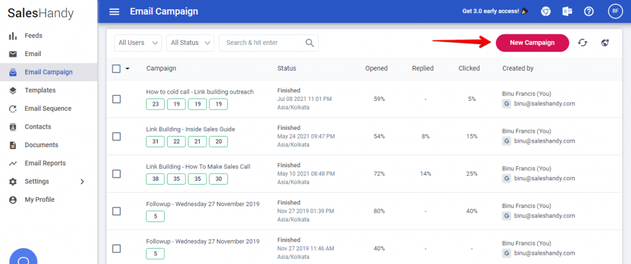
Task: Click stage box 23 in cold call row
Action: point(155,104)
